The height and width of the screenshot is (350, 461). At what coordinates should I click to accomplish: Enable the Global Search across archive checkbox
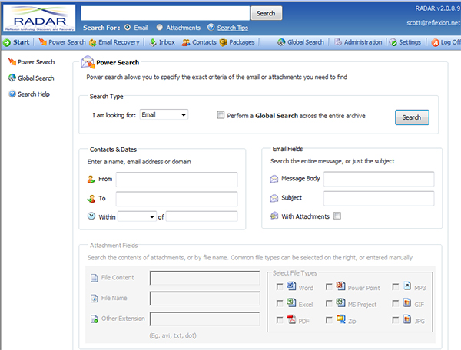(221, 115)
